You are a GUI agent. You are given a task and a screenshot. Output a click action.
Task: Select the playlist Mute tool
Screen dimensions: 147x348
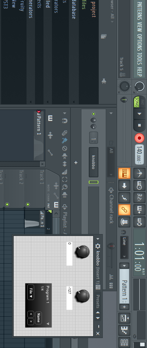64,156
